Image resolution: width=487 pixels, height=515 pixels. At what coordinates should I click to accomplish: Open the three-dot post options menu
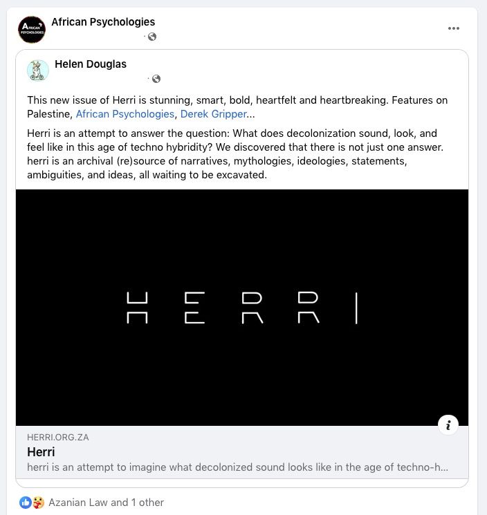pyautogui.click(x=454, y=28)
